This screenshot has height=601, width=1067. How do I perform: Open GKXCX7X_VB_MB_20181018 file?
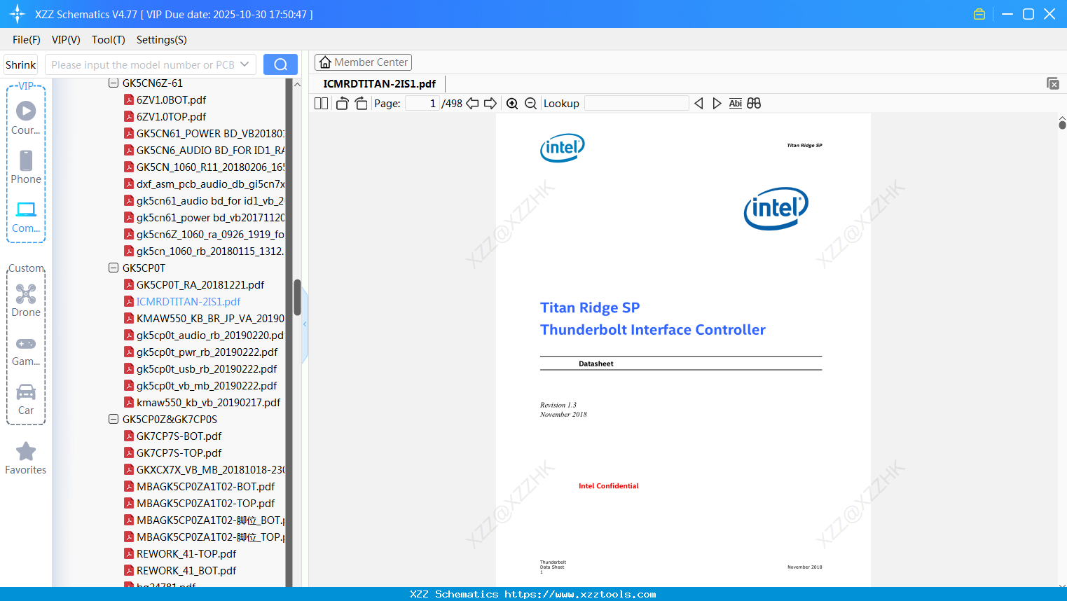point(210,470)
